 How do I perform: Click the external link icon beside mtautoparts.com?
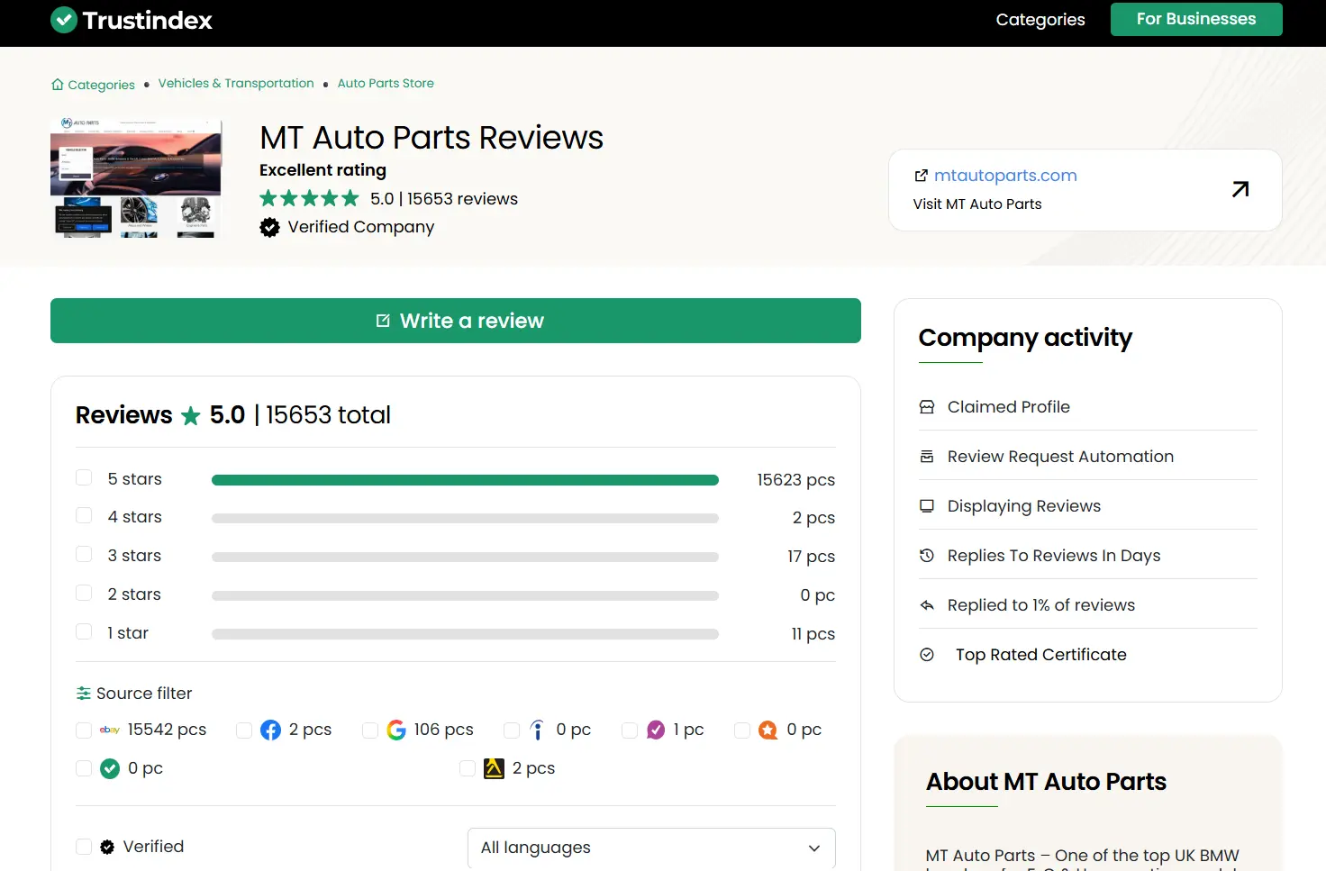921,176
